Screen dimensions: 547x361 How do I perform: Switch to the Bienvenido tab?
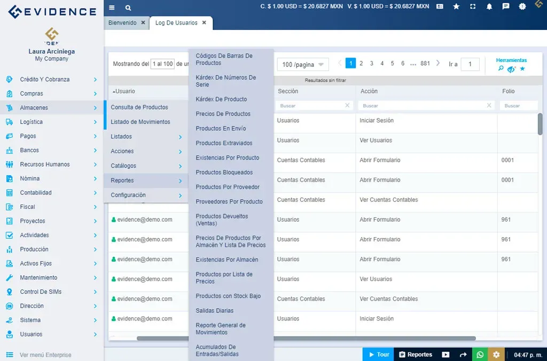[122, 23]
